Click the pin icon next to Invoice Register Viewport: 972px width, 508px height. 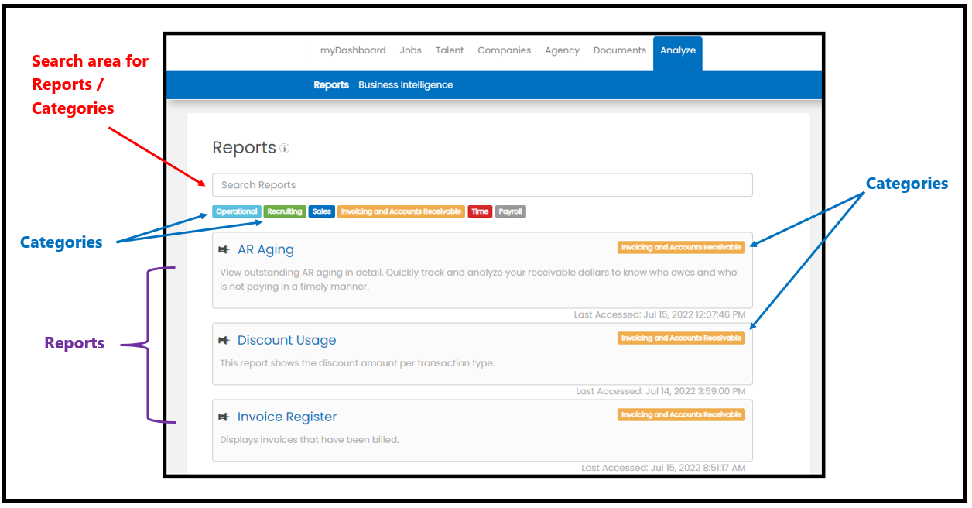click(224, 417)
